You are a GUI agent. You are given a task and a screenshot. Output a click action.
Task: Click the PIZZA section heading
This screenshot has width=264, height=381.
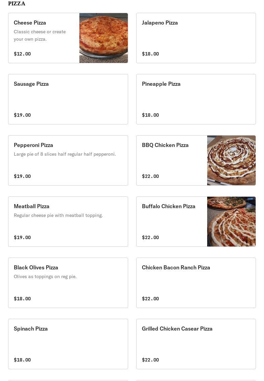tap(16, 3)
